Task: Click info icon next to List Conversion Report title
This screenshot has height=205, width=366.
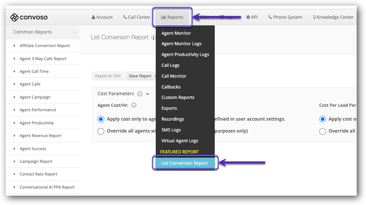Action: click(x=153, y=37)
